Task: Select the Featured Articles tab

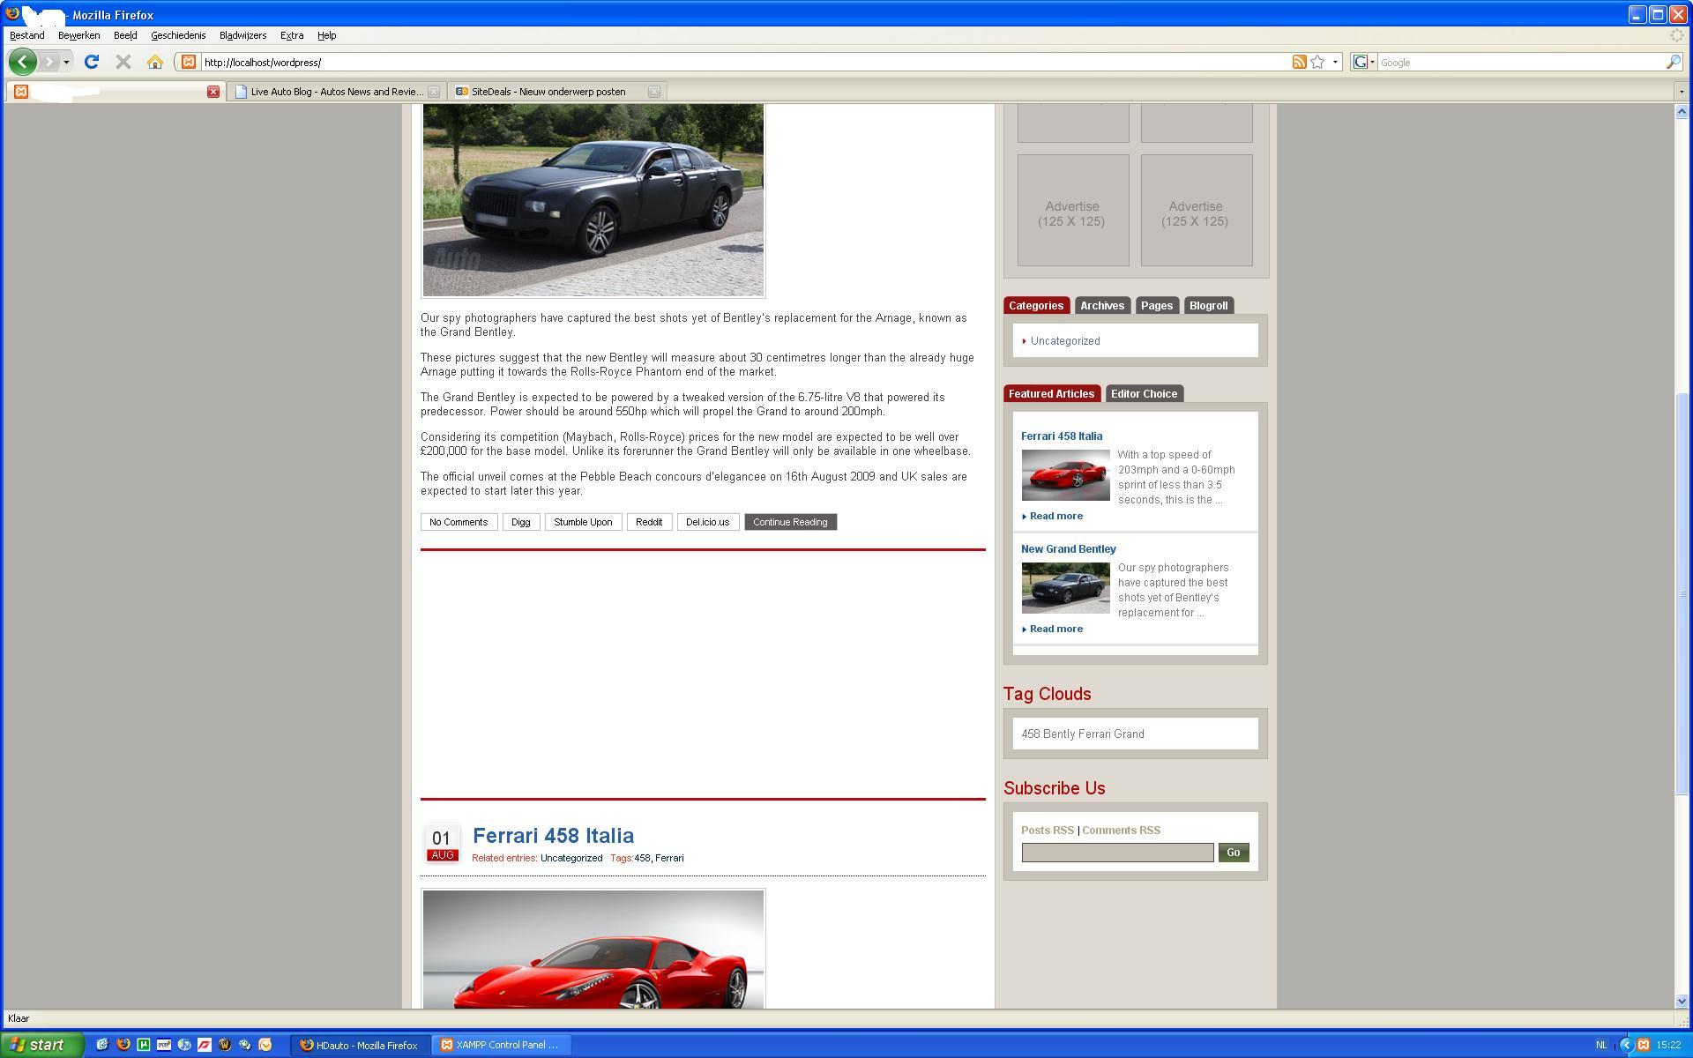Action: pos(1051,393)
